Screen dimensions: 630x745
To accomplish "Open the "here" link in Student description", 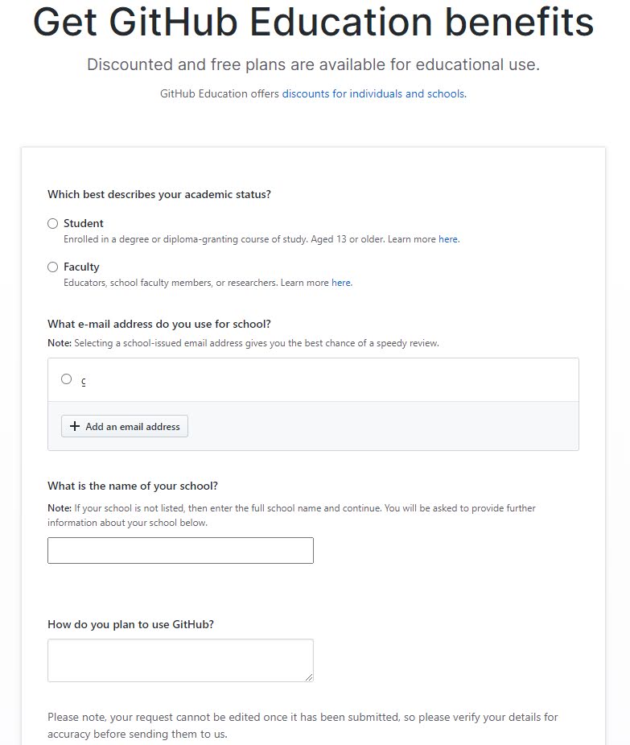I will point(448,239).
